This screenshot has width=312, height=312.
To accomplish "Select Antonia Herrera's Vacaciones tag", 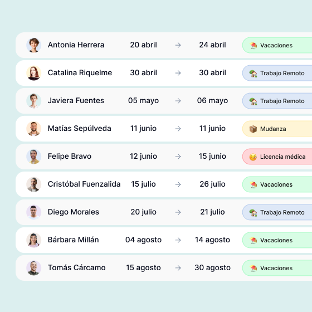I will 277,45.
